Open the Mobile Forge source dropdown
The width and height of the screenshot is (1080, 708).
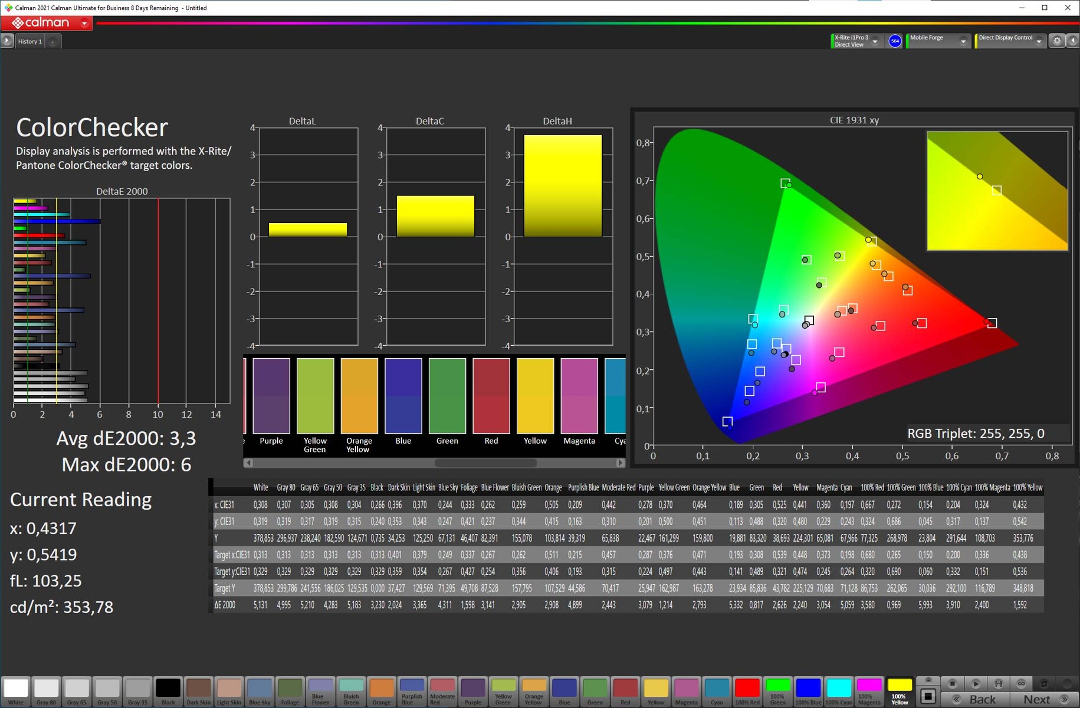[963, 41]
